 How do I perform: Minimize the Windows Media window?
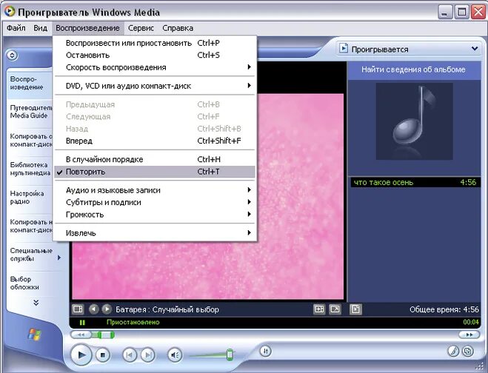[x=445, y=12]
